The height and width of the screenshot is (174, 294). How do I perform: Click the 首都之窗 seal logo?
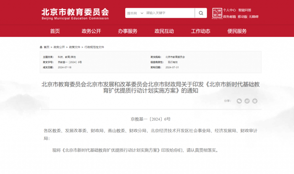coord(217,13)
